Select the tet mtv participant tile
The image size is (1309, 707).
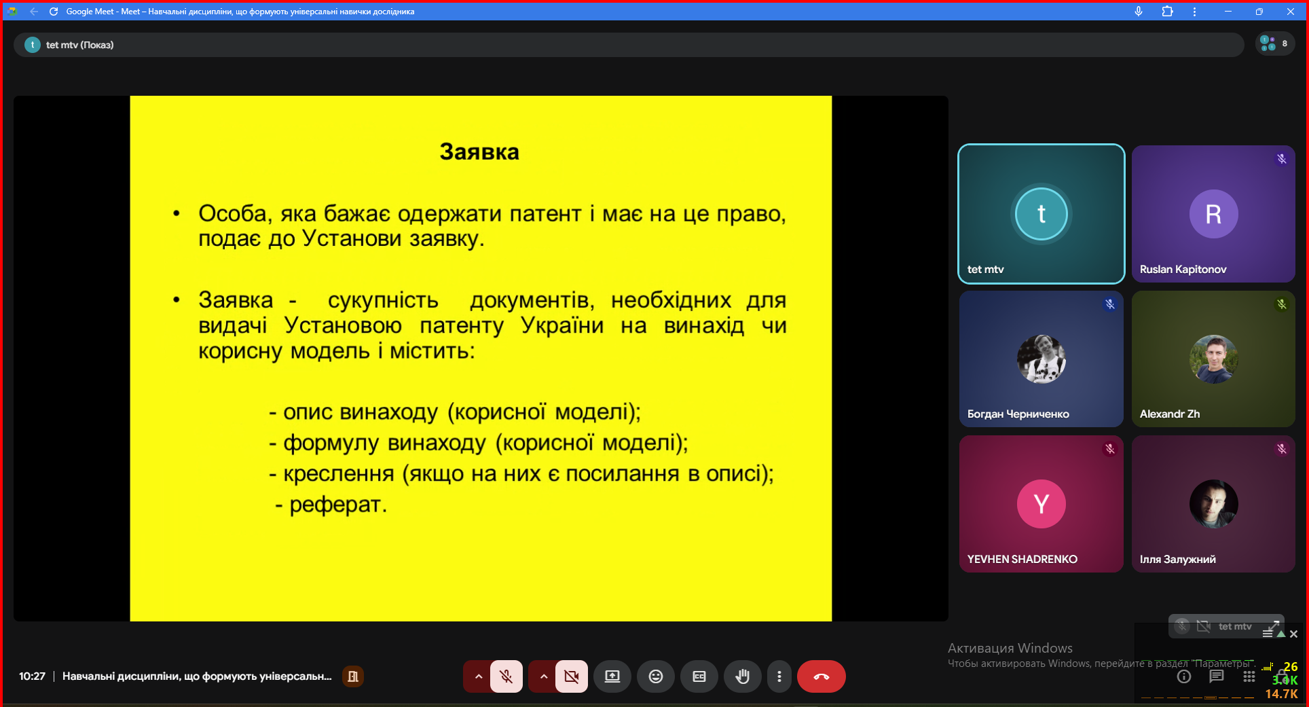1041,214
